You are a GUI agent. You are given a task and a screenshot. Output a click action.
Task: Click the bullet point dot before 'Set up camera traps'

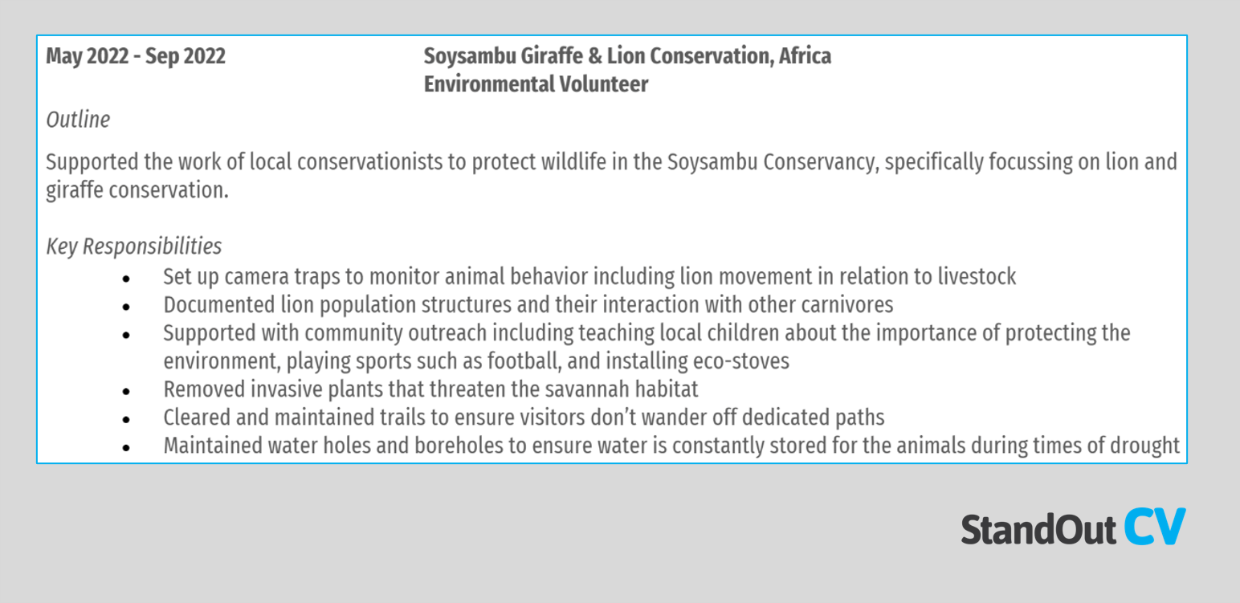coord(126,279)
